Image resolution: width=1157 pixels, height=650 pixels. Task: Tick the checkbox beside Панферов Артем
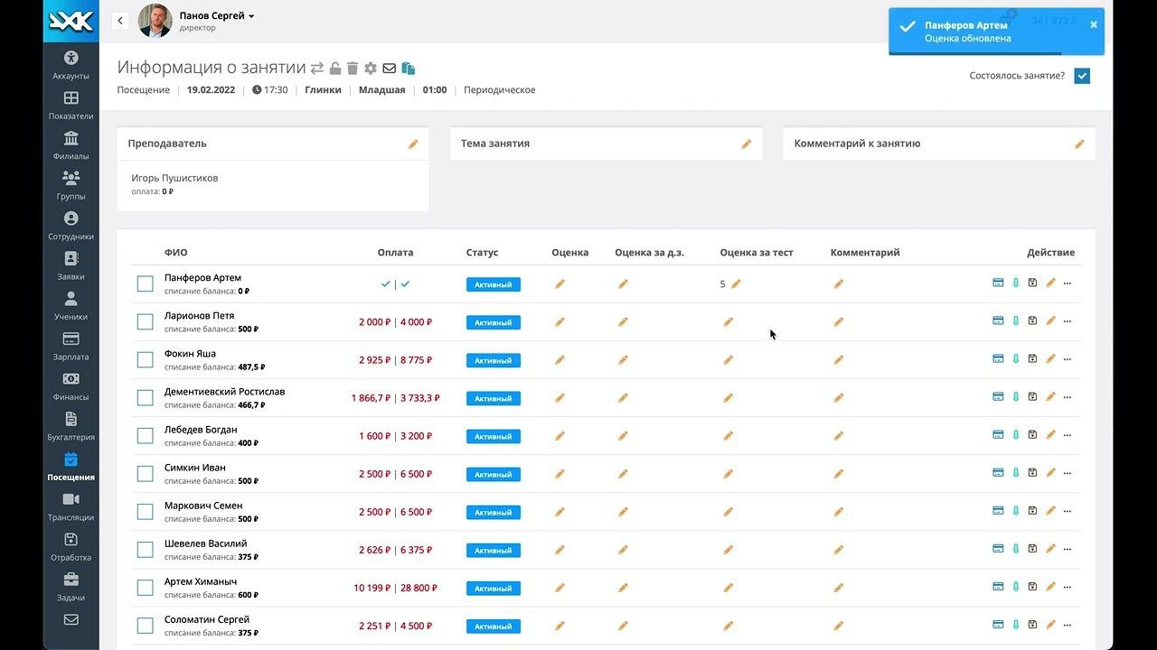click(x=145, y=284)
